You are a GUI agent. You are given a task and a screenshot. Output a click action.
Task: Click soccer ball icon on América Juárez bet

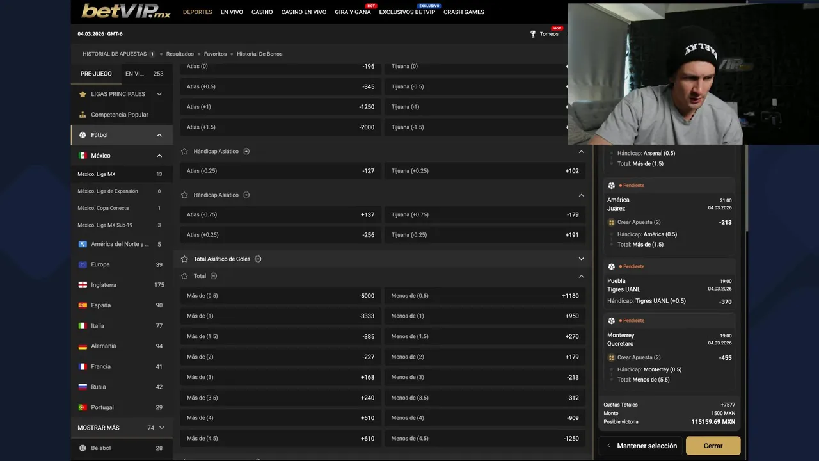pos(611,186)
